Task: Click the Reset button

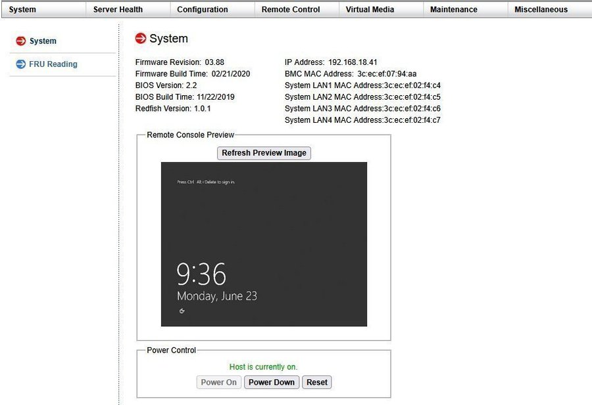Action: pos(317,382)
